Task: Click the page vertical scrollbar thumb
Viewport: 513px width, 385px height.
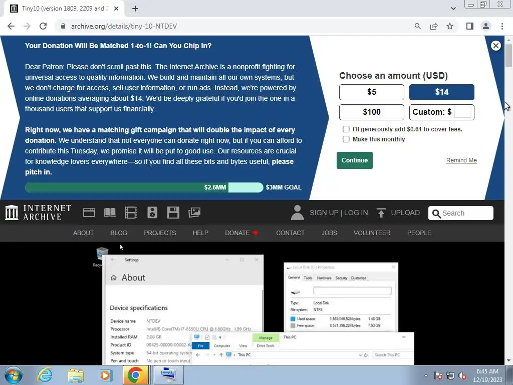Action: 509,55
